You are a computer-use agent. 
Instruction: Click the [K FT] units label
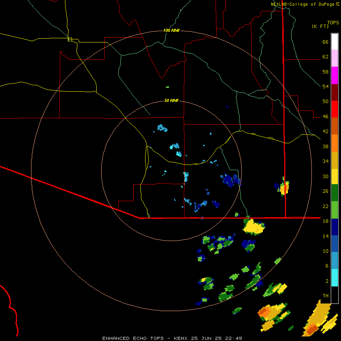[x=320, y=27]
